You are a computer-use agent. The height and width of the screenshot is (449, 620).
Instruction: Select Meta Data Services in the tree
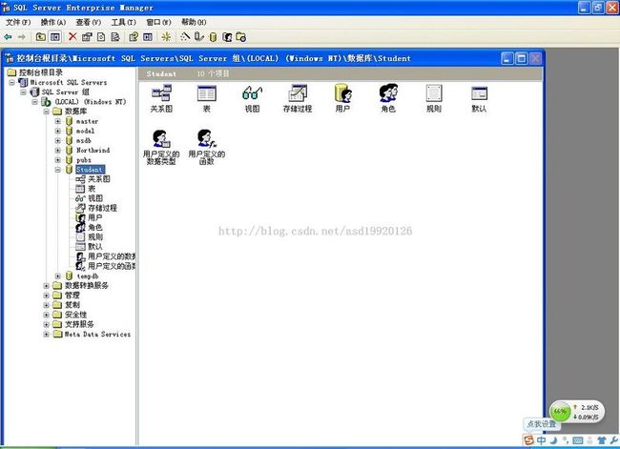tap(97, 335)
